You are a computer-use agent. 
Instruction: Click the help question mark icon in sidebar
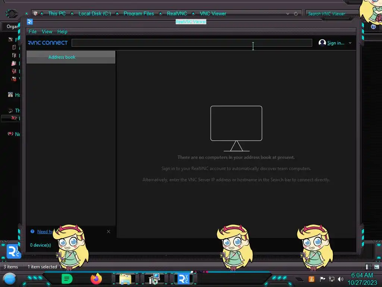pyautogui.click(x=32, y=231)
